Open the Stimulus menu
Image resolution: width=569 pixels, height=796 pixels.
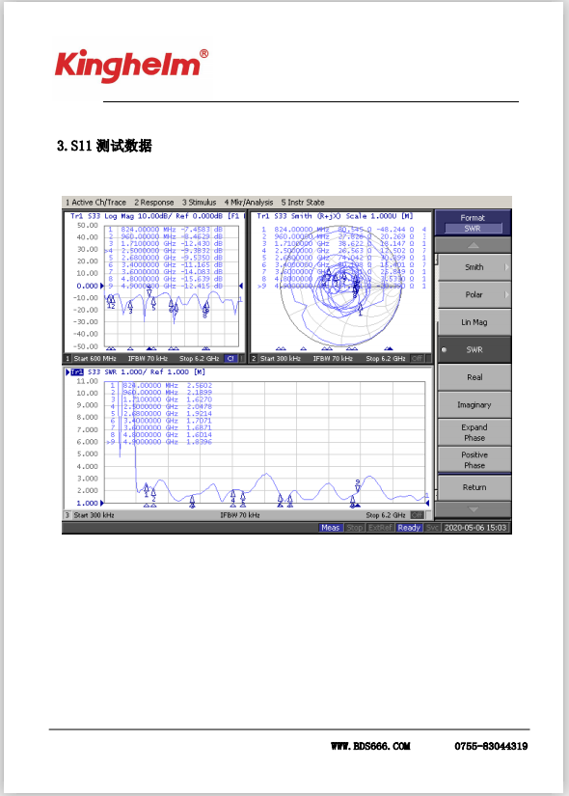pos(199,202)
